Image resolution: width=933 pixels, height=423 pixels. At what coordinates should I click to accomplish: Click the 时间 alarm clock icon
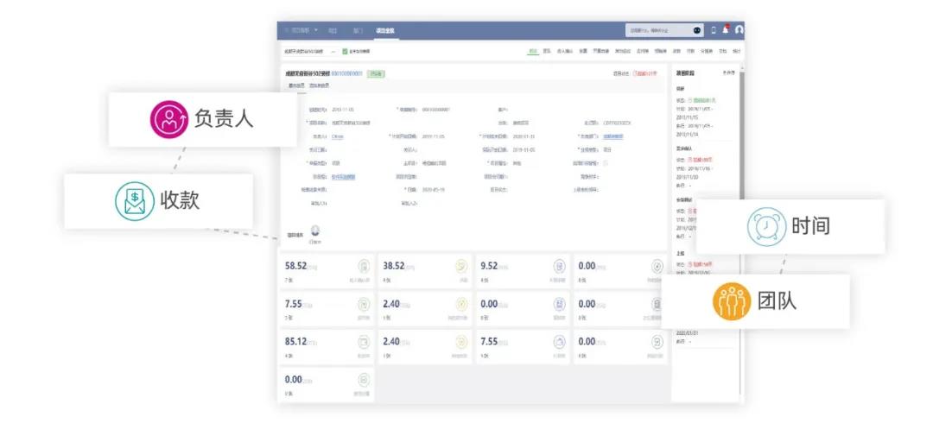[x=765, y=226]
